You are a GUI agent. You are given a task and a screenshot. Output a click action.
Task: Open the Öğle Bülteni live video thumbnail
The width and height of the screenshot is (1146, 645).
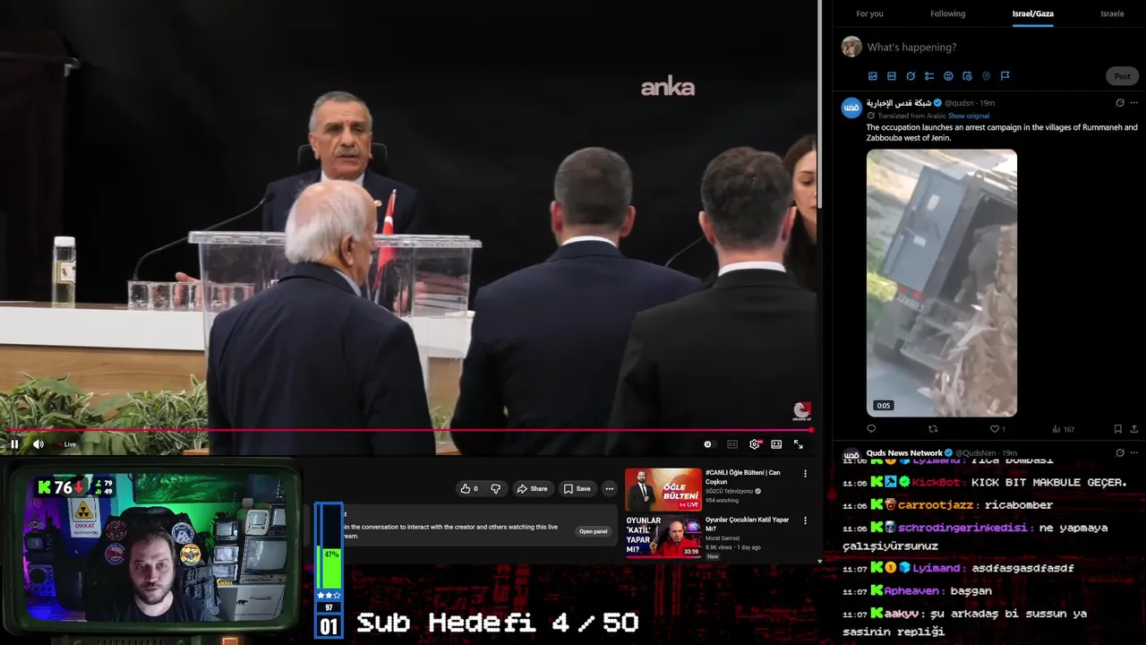(x=663, y=490)
